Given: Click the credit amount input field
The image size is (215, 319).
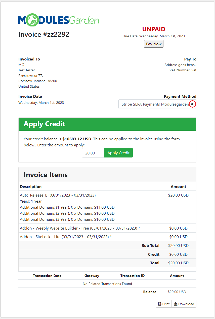Looking at the screenshot, I should [93, 153].
